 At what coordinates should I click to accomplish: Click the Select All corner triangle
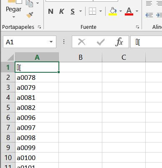tap(10, 57)
